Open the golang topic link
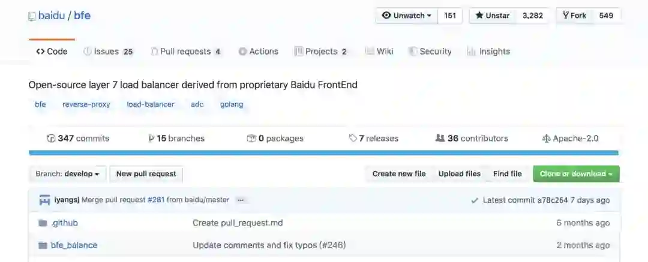648x262 pixels. (232, 104)
